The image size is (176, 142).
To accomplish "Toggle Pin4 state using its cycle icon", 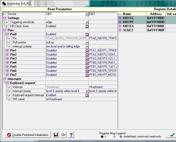I will tap(87, 63).
